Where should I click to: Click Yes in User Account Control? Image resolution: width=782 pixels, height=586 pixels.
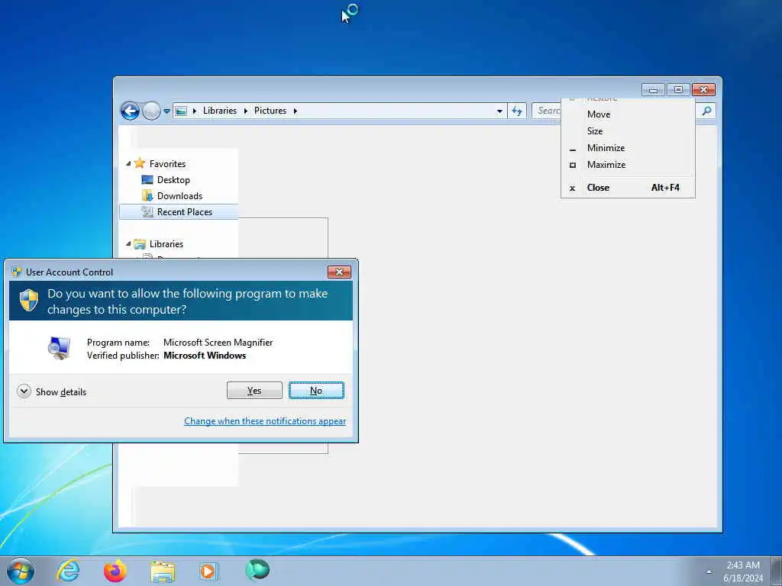tap(254, 391)
